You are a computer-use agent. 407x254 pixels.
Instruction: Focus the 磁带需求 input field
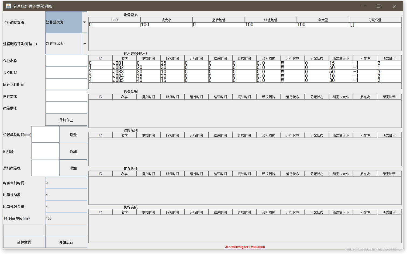(x=66, y=108)
